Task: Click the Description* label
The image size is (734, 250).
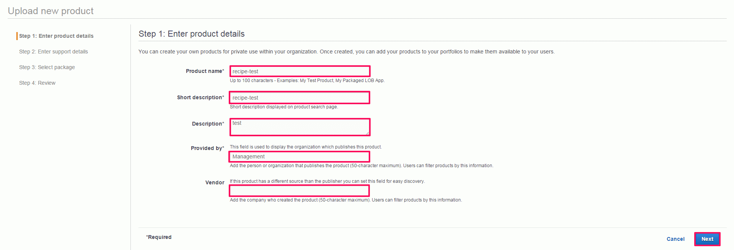Action: click(x=208, y=124)
